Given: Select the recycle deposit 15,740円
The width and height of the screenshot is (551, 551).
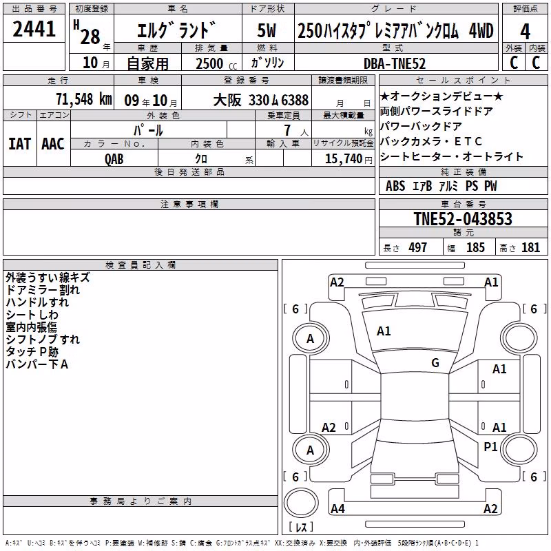Looking at the screenshot, I should [349, 159].
